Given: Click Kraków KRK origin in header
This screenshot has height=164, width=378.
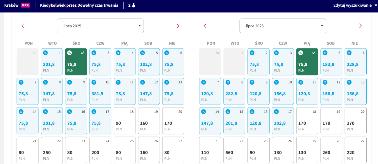Looking at the screenshot, I should coord(17,5).
